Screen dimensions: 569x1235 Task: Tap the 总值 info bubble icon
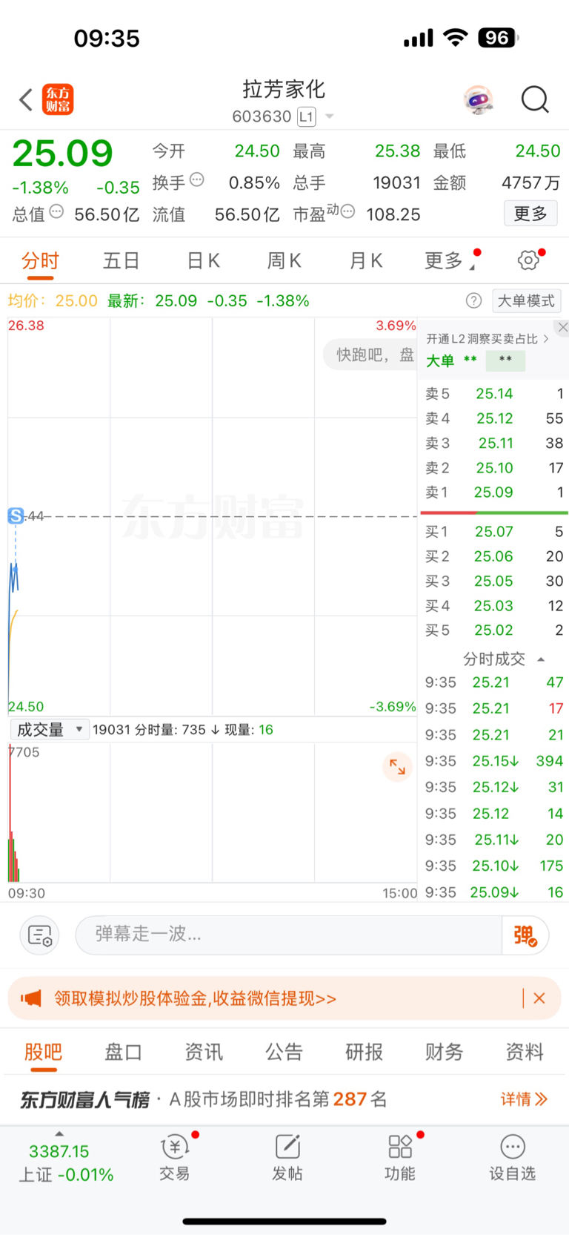point(56,211)
